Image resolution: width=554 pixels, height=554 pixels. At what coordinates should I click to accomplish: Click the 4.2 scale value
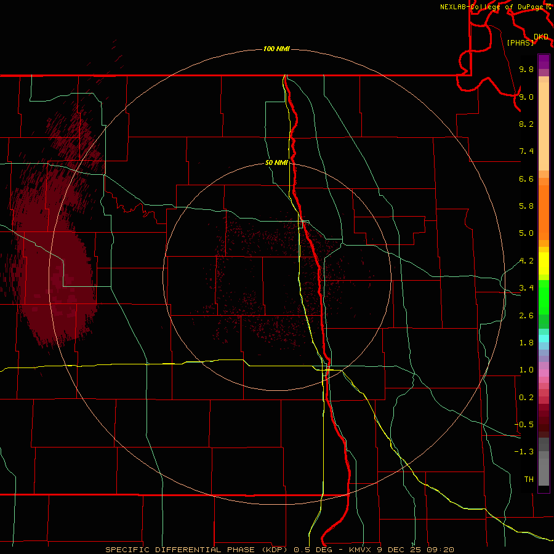(x=526, y=261)
